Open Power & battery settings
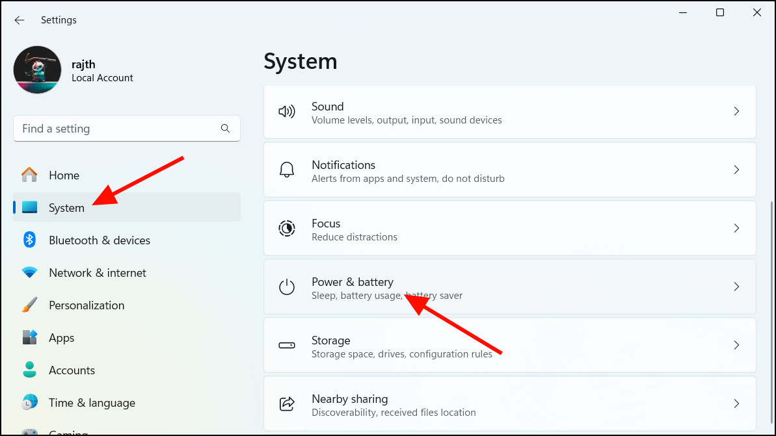Image resolution: width=776 pixels, height=436 pixels. tap(455, 287)
